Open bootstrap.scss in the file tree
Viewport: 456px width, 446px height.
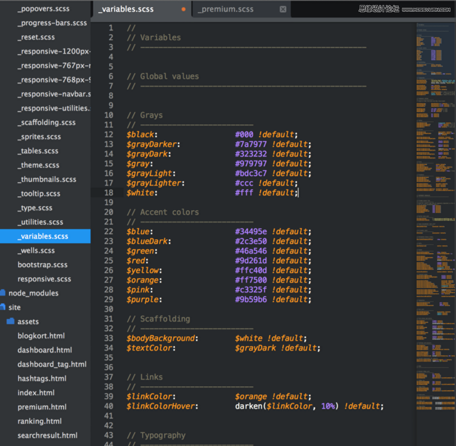pos(42,265)
